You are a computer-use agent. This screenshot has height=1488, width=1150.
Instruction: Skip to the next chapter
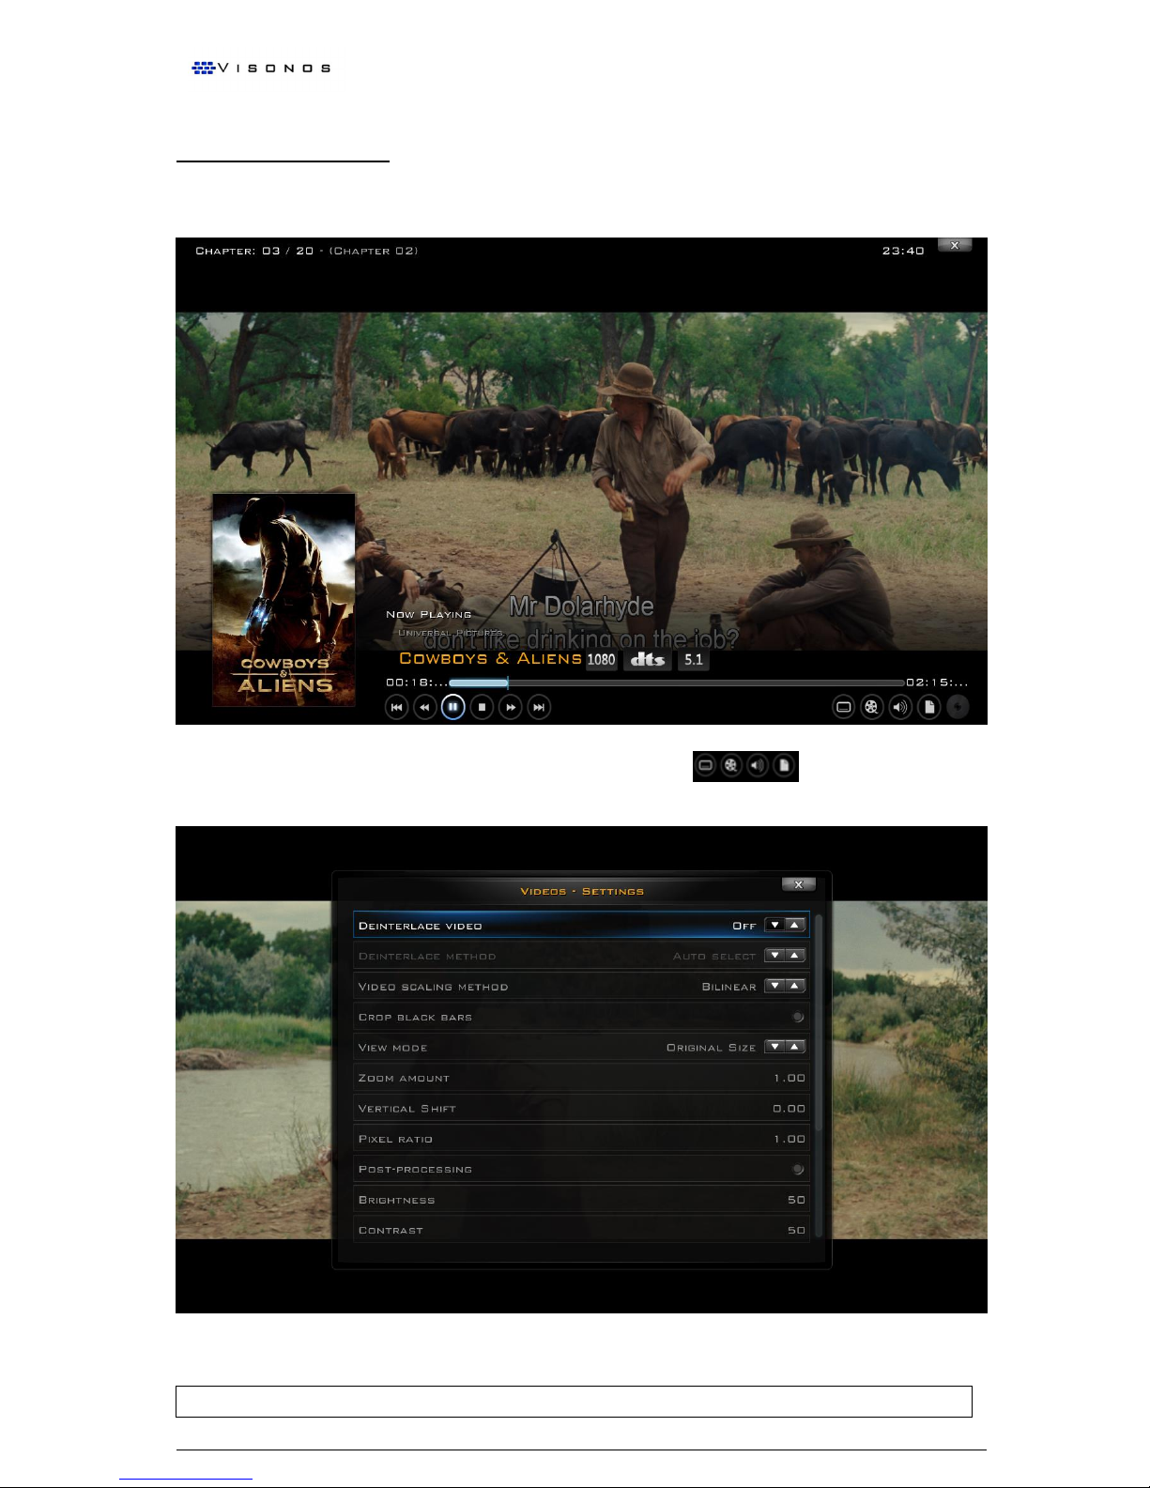(539, 707)
